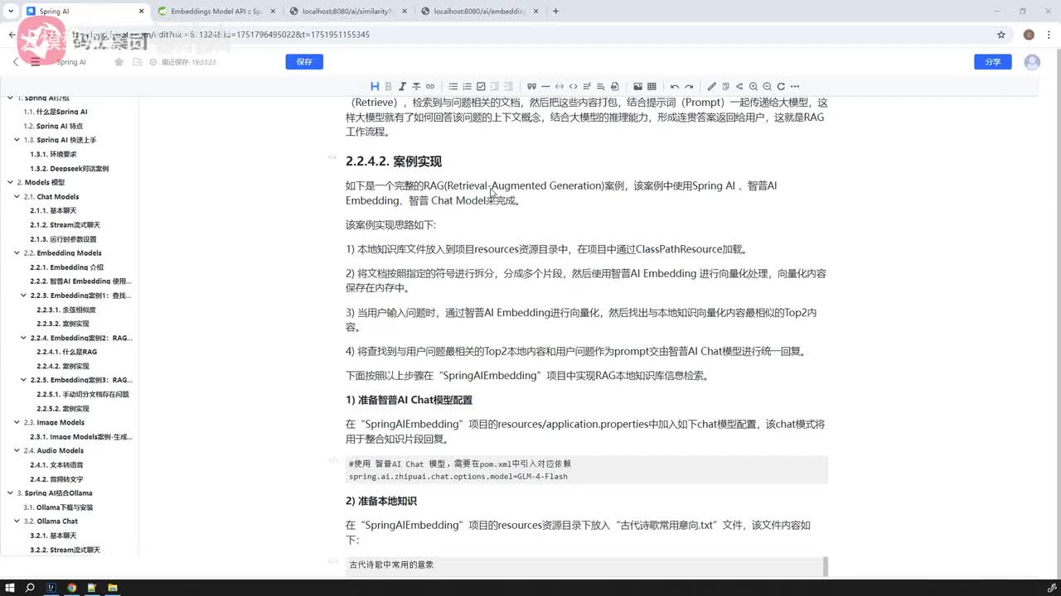
Task: Star this Spring AI document
Action: point(119,62)
